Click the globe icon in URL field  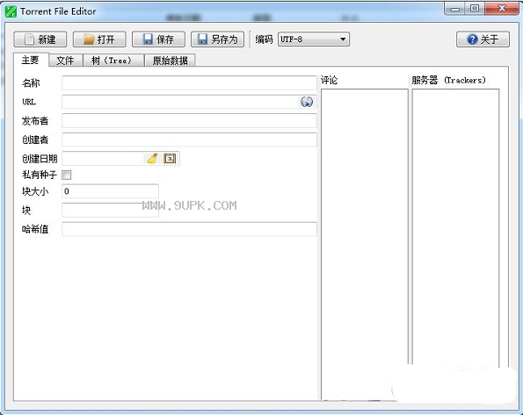coord(307,102)
